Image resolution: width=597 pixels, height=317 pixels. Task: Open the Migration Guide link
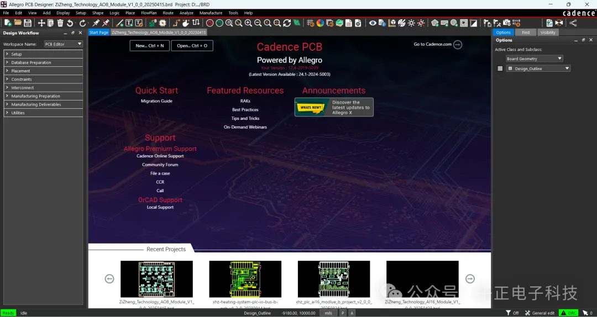156,101
